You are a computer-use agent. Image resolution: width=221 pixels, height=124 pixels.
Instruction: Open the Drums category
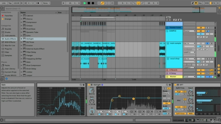(x=8, y=32)
